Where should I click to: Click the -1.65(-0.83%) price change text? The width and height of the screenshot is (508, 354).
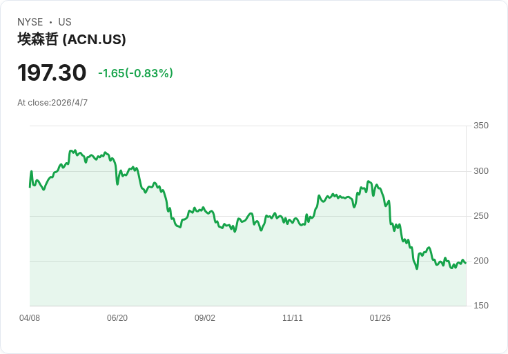[x=135, y=73]
